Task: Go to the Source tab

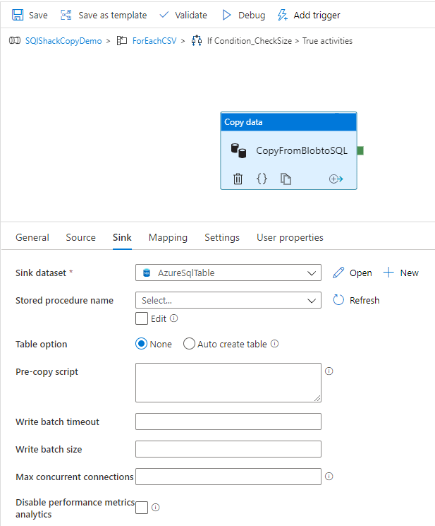Action: pos(80,237)
